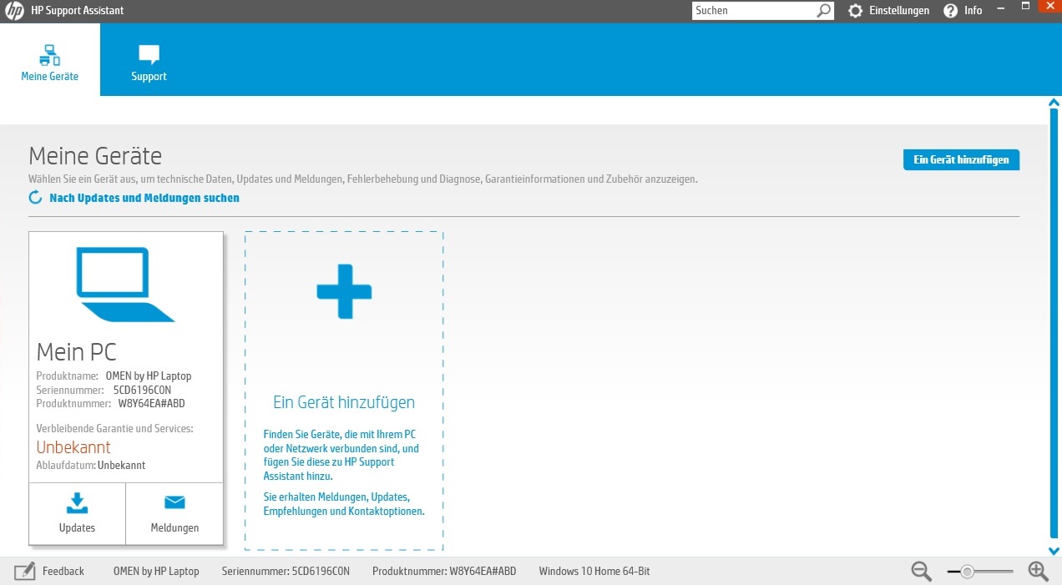Click serial number 5CD6196C0N on the card
This screenshot has height=585, width=1062.
coord(143,390)
